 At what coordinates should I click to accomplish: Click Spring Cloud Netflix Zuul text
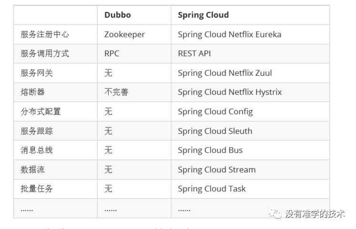[225, 73]
